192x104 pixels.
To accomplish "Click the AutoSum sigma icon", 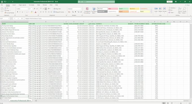I will [169, 8].
